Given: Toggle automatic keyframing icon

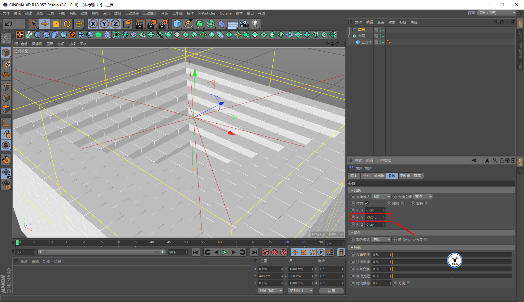Looking at the screenshot, I should (x=274, y=252).
